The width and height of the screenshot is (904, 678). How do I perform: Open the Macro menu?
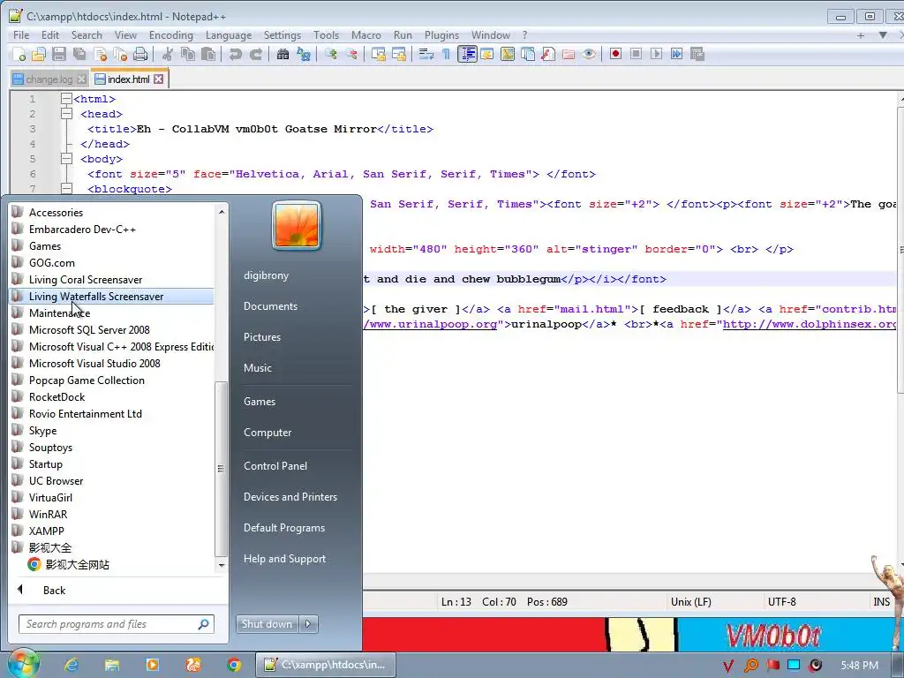pyautogui.click(x=366, y=35)
